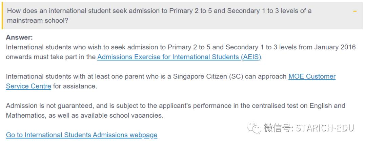Image resolution: width=366 pixels, height=144 pixels.
Task: Go to International Students Admissions webpage link
Action: (x=82, y=135)
